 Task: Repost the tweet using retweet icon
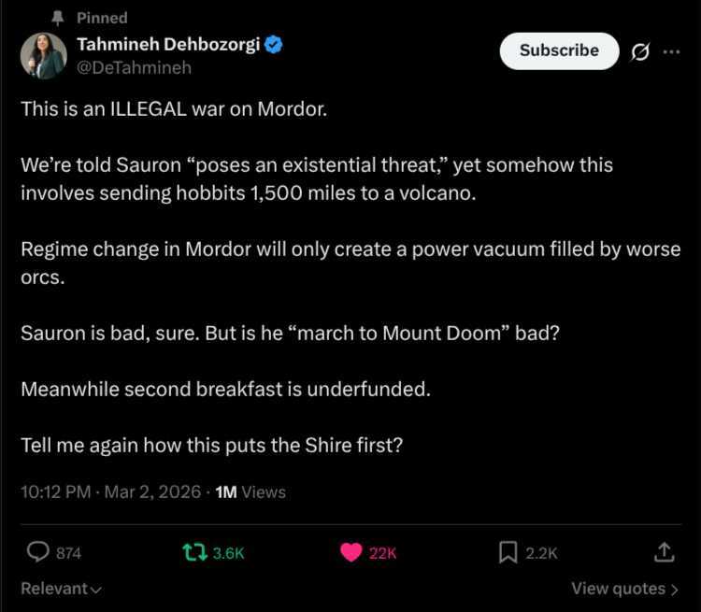pos(193,552)
